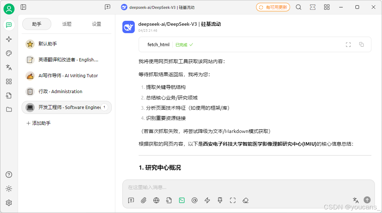Focus the message input field
382x213 pixels.
249,187
